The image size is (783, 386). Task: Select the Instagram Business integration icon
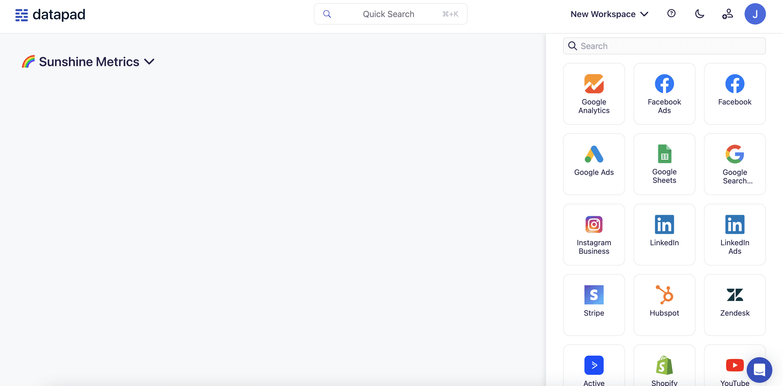pos(594,224)
